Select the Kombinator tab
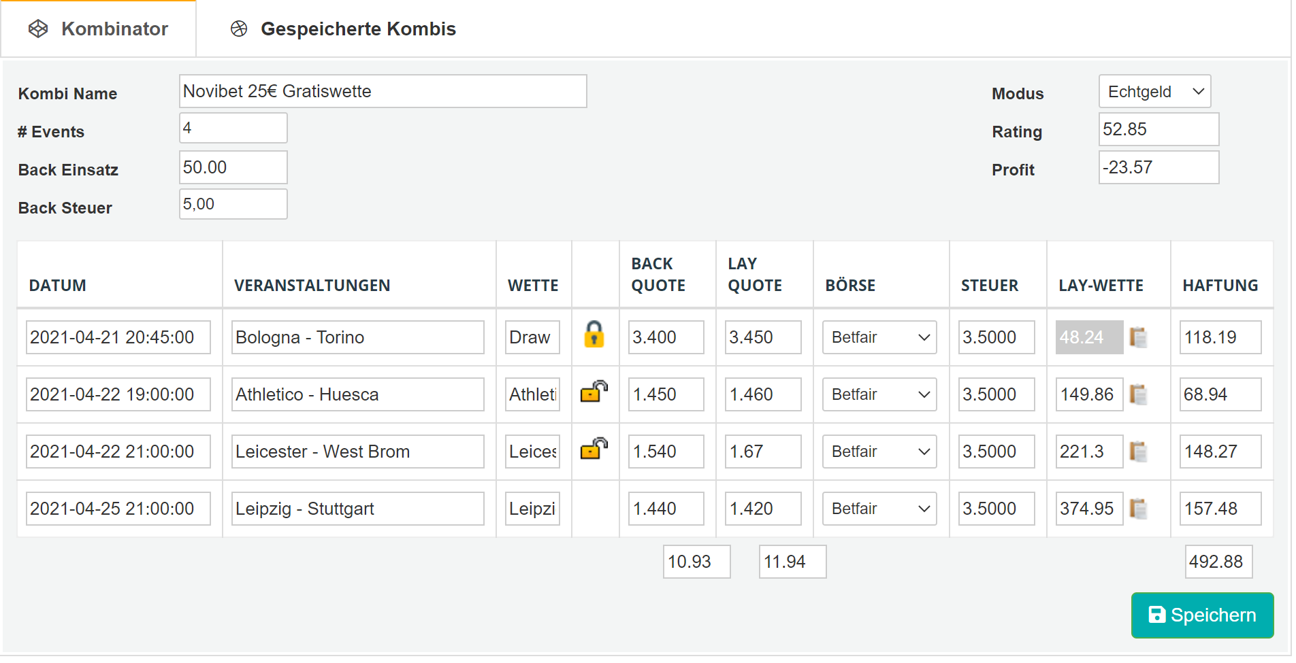Screen dimensions: 1296x663 [99, 29]
